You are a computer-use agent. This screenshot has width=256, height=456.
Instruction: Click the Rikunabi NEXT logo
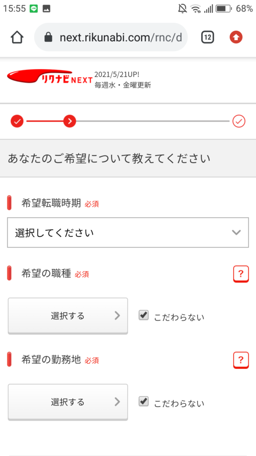[x=50, y=76]
